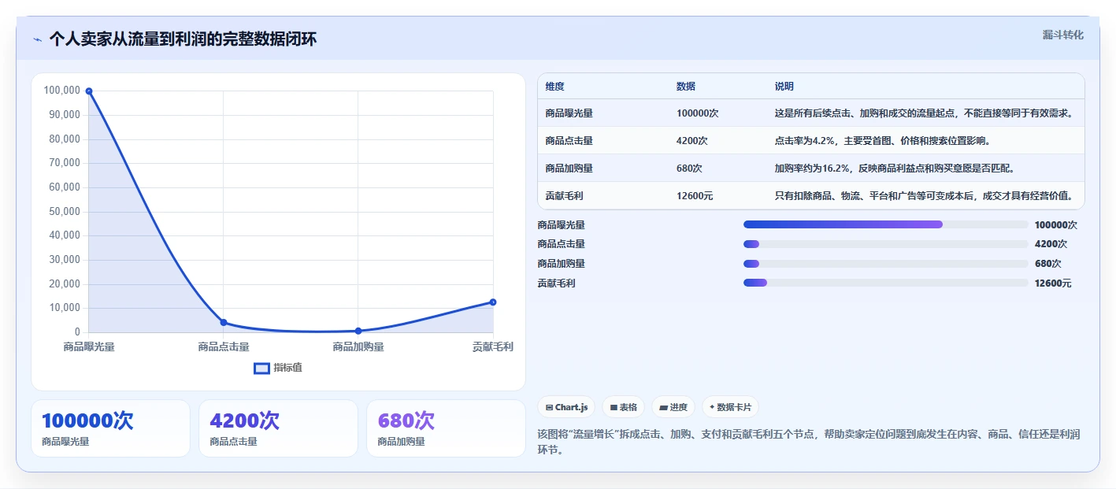Click the 商品曝光量 progress bar
Image resolution: width=1116 pixels, height=489 pixels.
pos(885,224)
